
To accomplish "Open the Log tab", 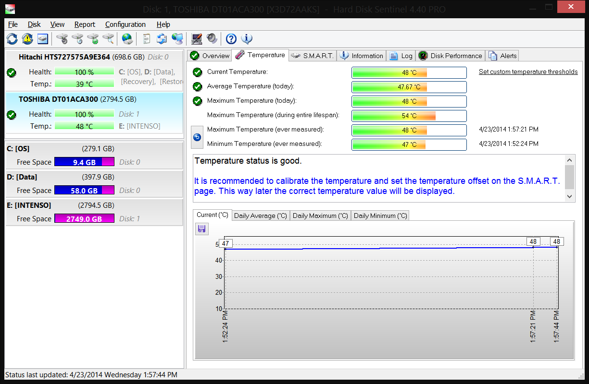I will [401, 56].
